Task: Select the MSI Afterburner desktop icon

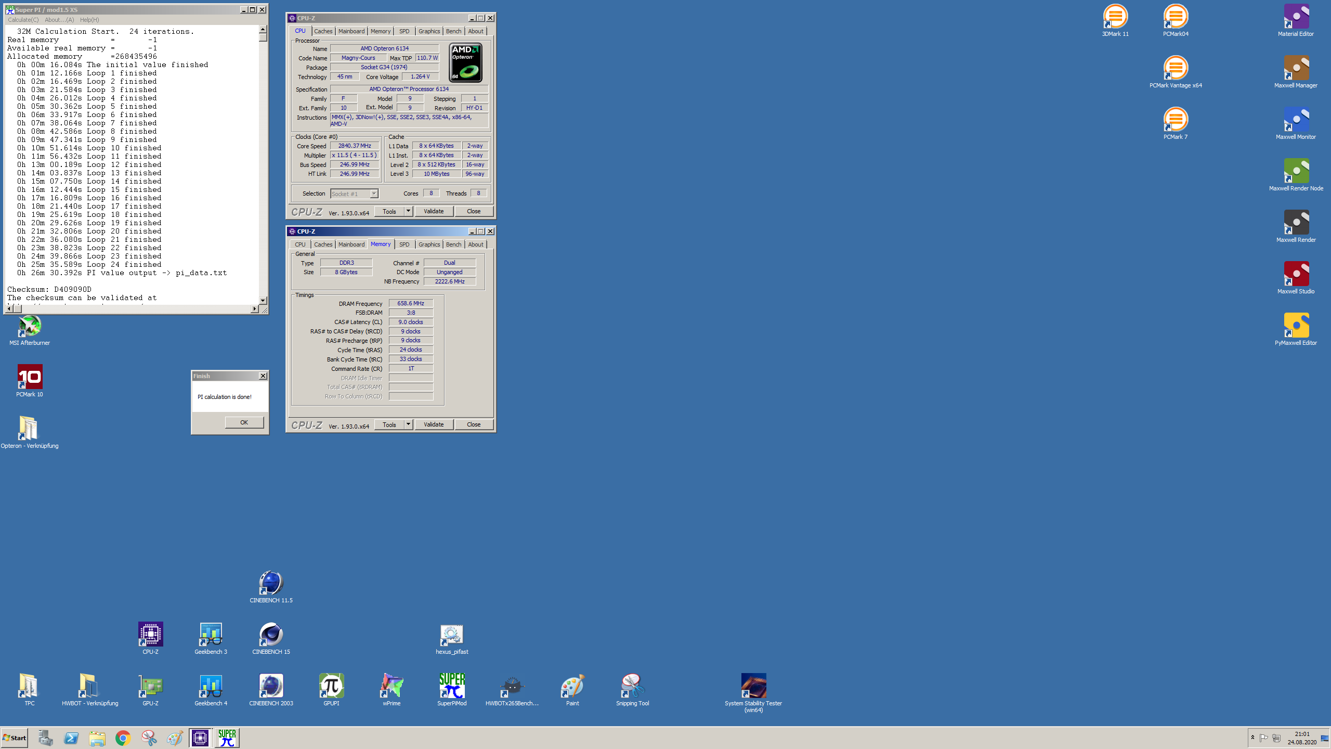Action: tap(30, 330)
